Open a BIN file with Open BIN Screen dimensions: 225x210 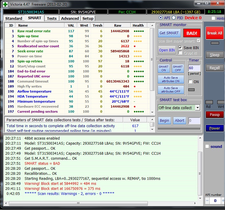tap(167, 50)
